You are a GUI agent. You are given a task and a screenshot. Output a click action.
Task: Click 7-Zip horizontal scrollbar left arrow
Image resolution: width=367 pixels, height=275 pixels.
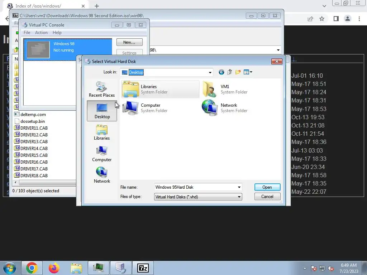[x=16, y=182]
